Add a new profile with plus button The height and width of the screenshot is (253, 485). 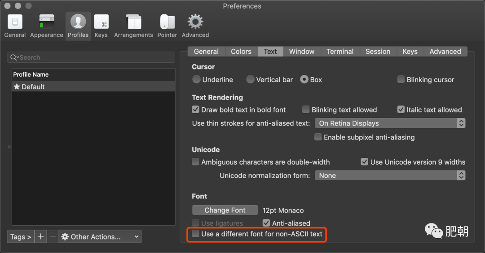point(40,237)
